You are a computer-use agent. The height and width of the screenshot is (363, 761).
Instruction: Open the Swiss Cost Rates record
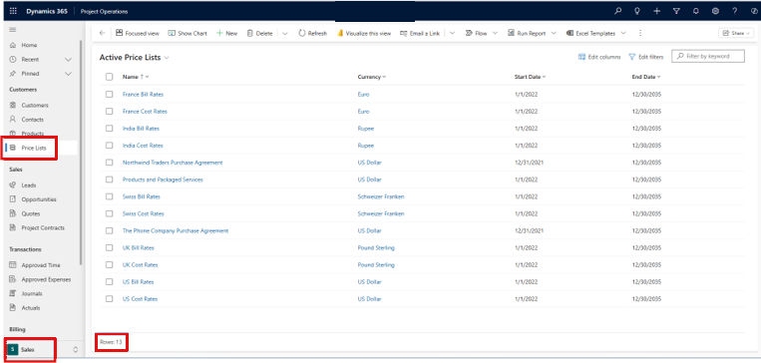[144, 213]
